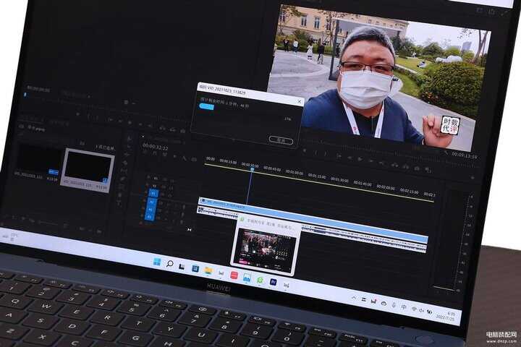Select the first dark clip thumbnail in project panel
Image resolution: width=521 pixels, height=347 pixels.
(x=37, y=160)
